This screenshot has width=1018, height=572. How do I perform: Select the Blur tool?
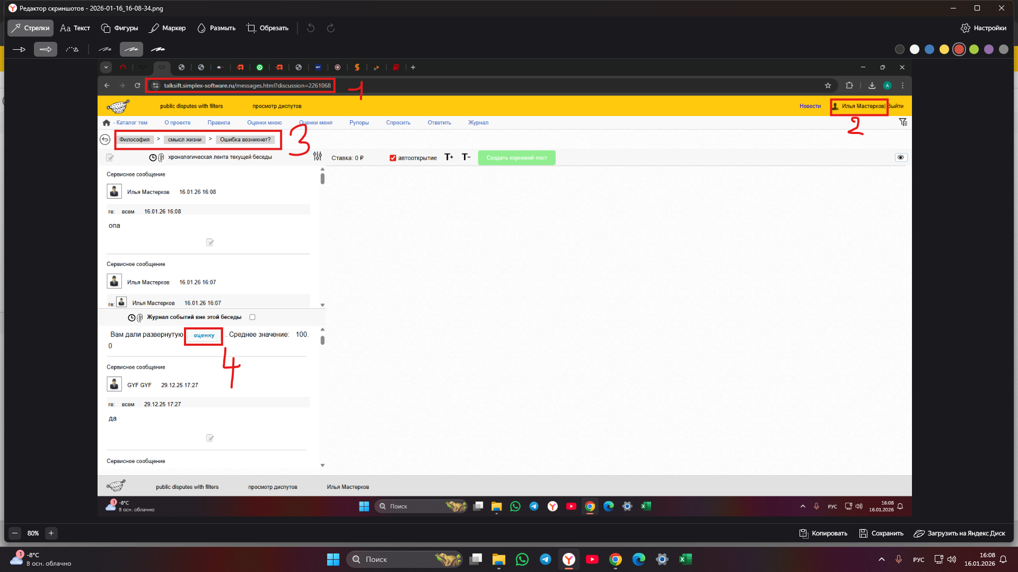216,28
